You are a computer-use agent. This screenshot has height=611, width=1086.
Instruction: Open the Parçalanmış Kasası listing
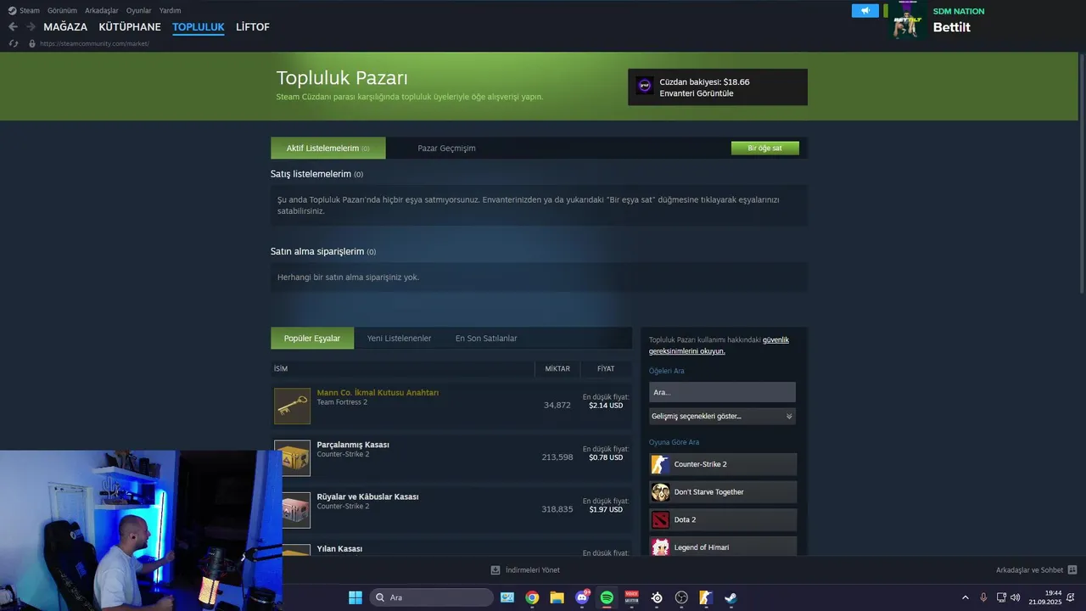(353, 445)
